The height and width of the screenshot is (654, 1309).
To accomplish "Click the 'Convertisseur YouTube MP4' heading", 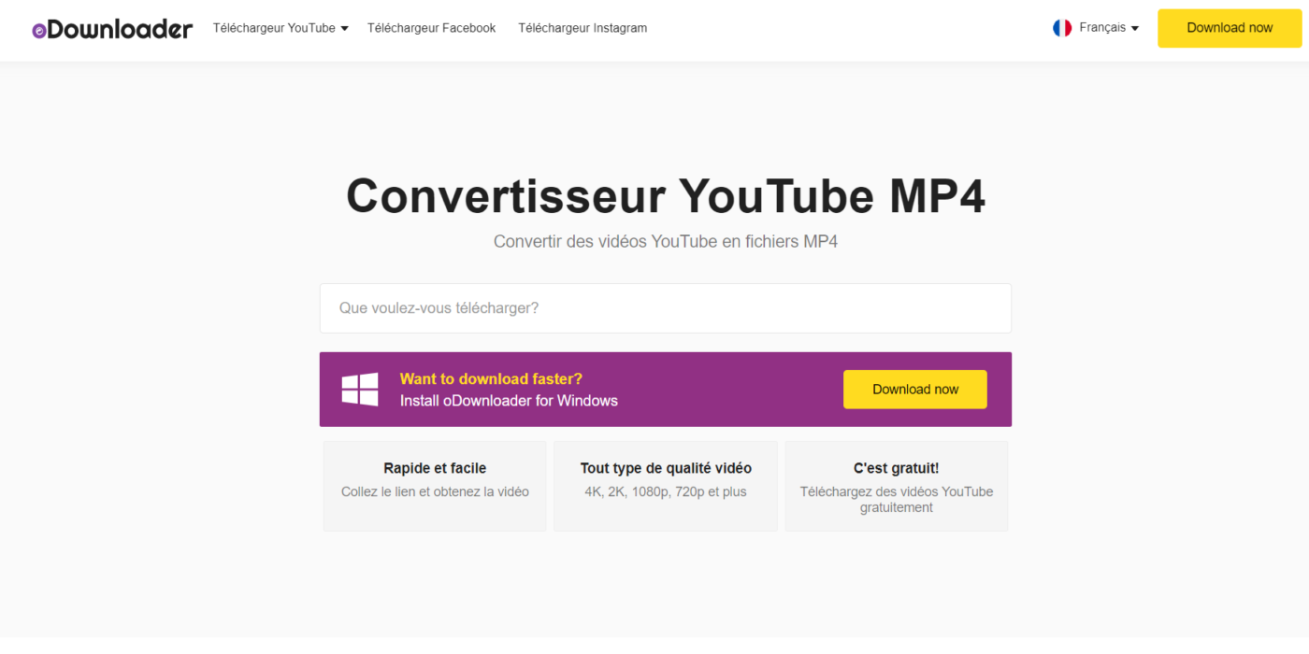I will tap(666, 196).
